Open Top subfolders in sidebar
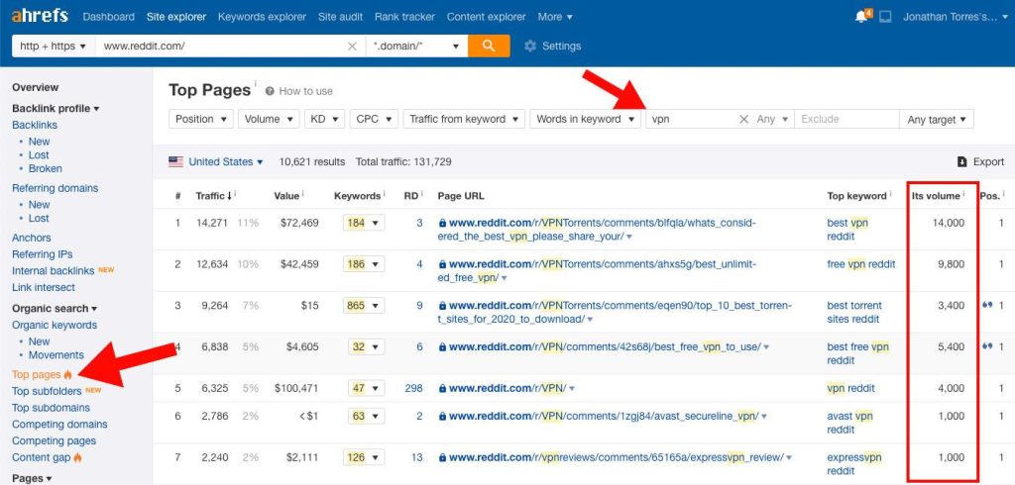Viewport: 1015px width, 485px height. point(47,391)
